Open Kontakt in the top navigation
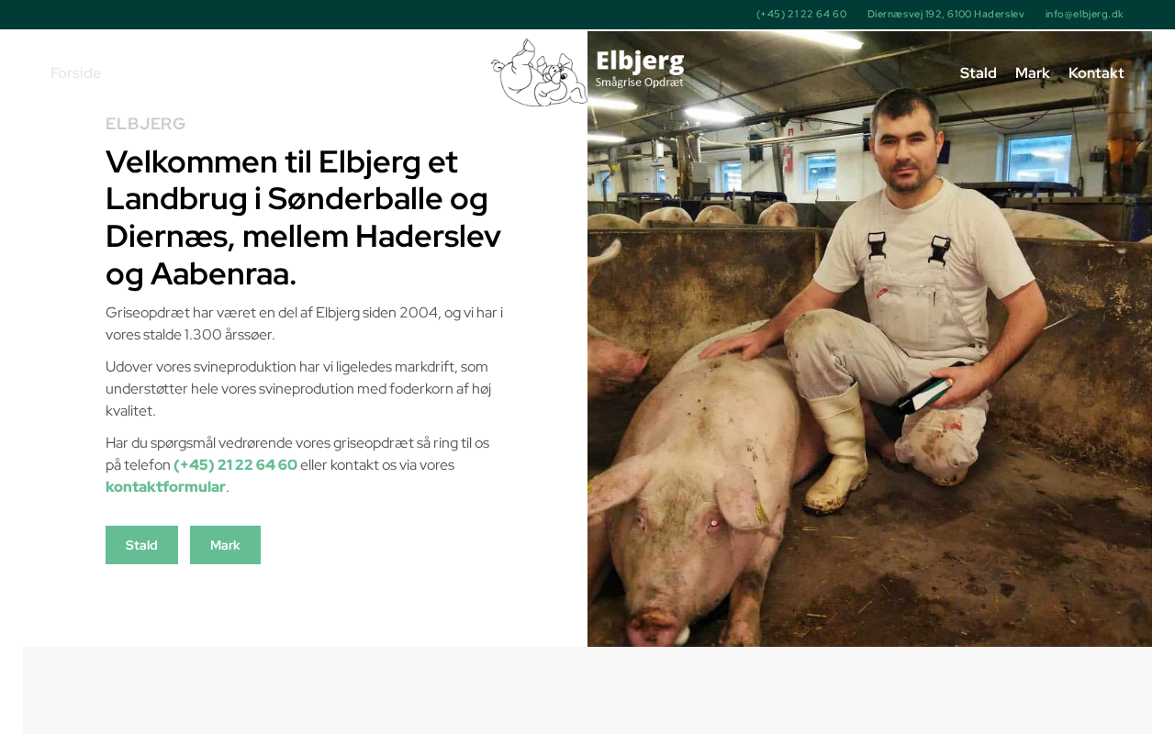Image resolution: width=1175 pixels, height=734 pixels. coord(1096,73)
